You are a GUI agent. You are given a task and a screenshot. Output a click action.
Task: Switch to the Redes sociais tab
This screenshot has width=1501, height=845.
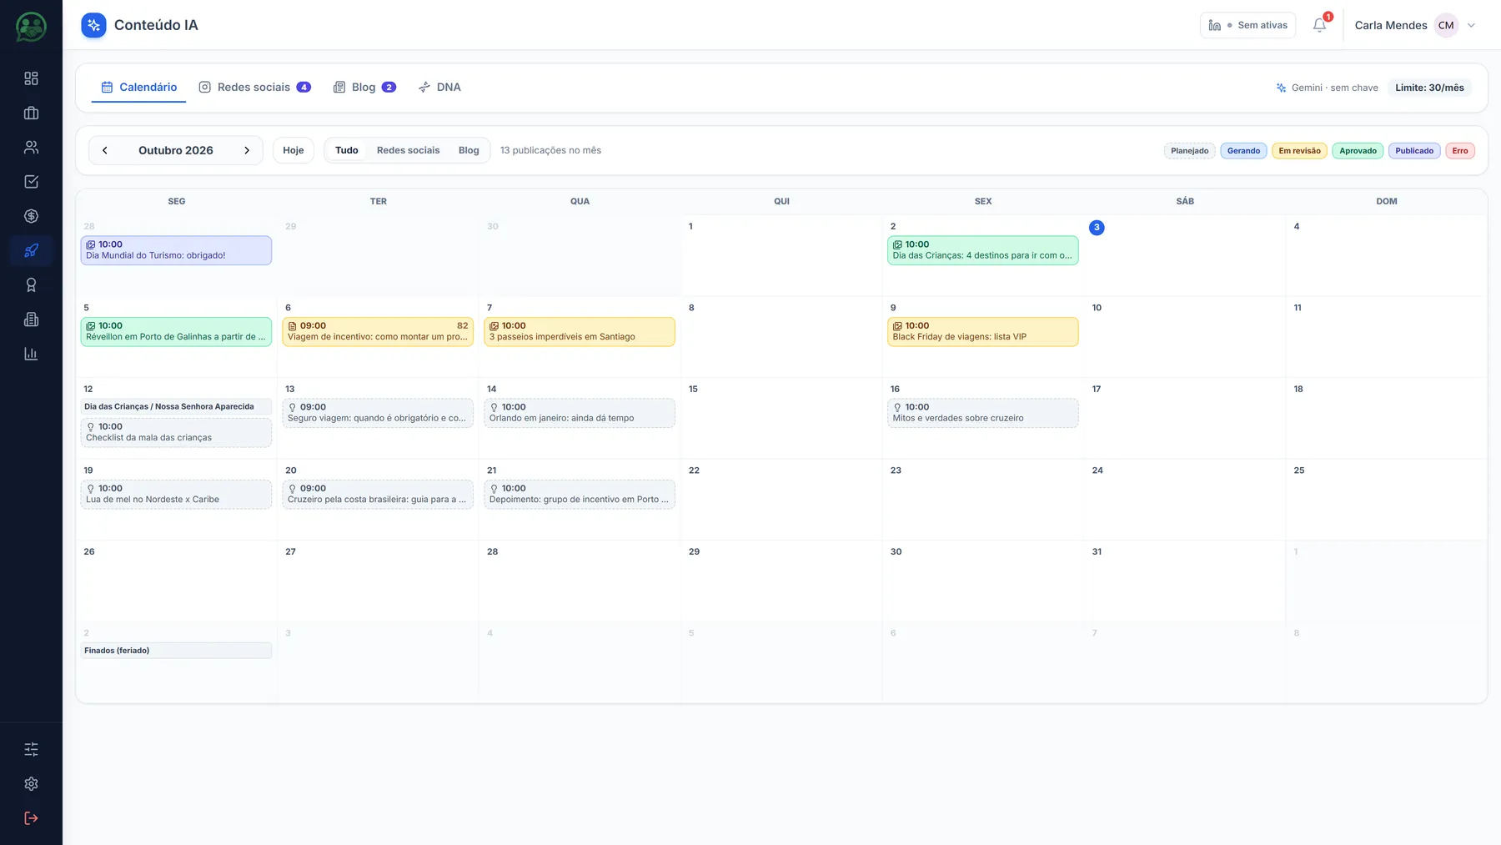(254, 87)
